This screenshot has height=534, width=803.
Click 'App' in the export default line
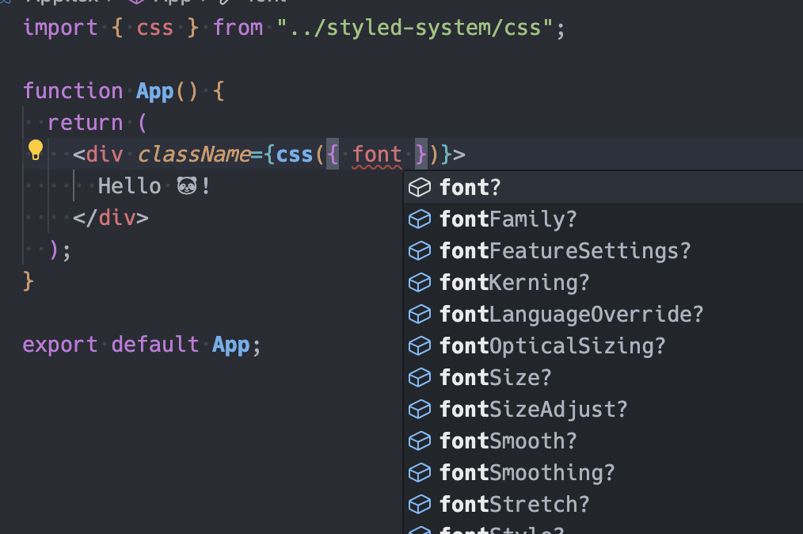[231, 345]
